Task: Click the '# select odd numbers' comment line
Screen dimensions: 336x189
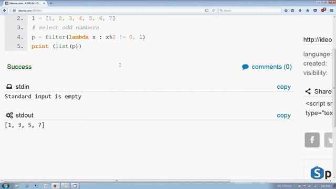Action: (65, 28)
